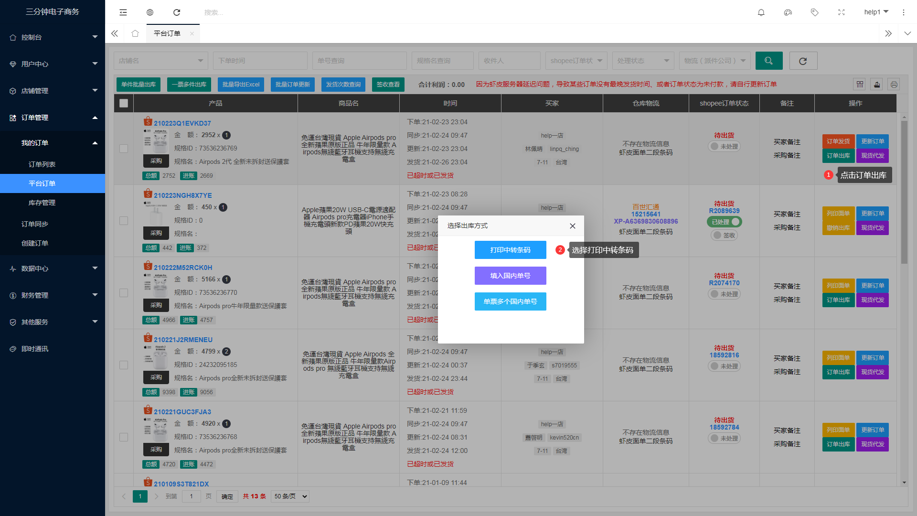The height and width of the screenshot is (516, 917).
Task: Click the notification bell icon
Action: (x=761, y=12)
